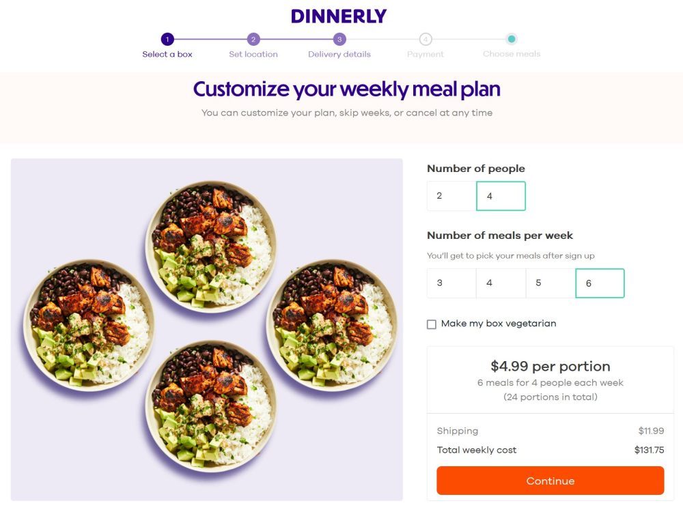The height and width of the screenshot is (514, 683).
Task: Click the Choose meals step dot
Action: (512, 39)
